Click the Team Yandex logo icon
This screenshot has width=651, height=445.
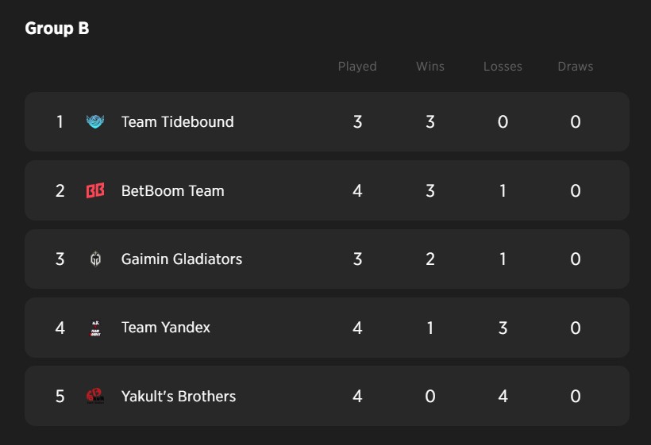[x=95, y=328]
